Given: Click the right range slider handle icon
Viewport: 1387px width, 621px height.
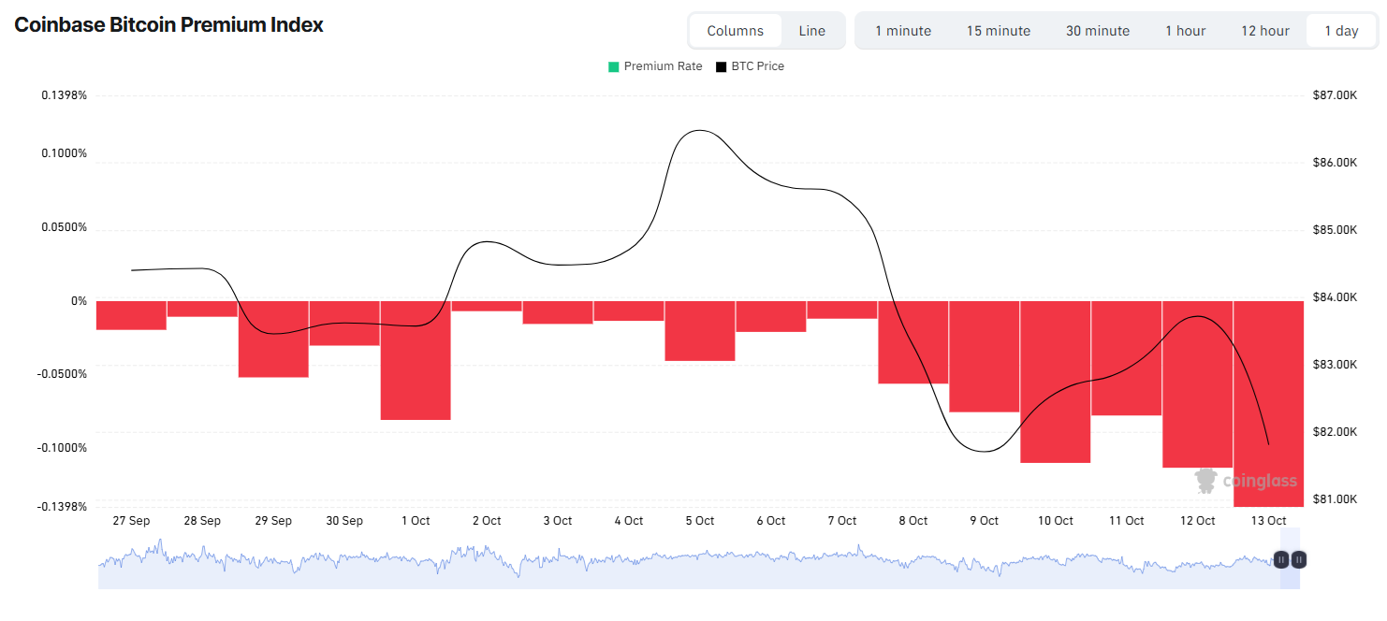Looking at the screenshot, I should 1299,560.
